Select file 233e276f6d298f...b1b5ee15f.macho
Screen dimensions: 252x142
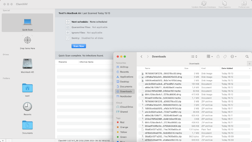tap(195, 91)
